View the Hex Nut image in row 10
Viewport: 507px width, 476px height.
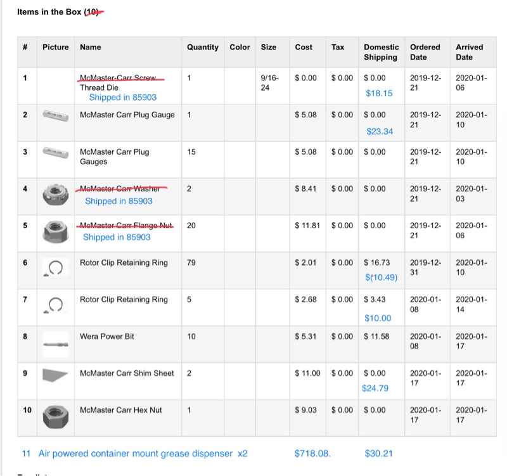click(x=55, y=417)
